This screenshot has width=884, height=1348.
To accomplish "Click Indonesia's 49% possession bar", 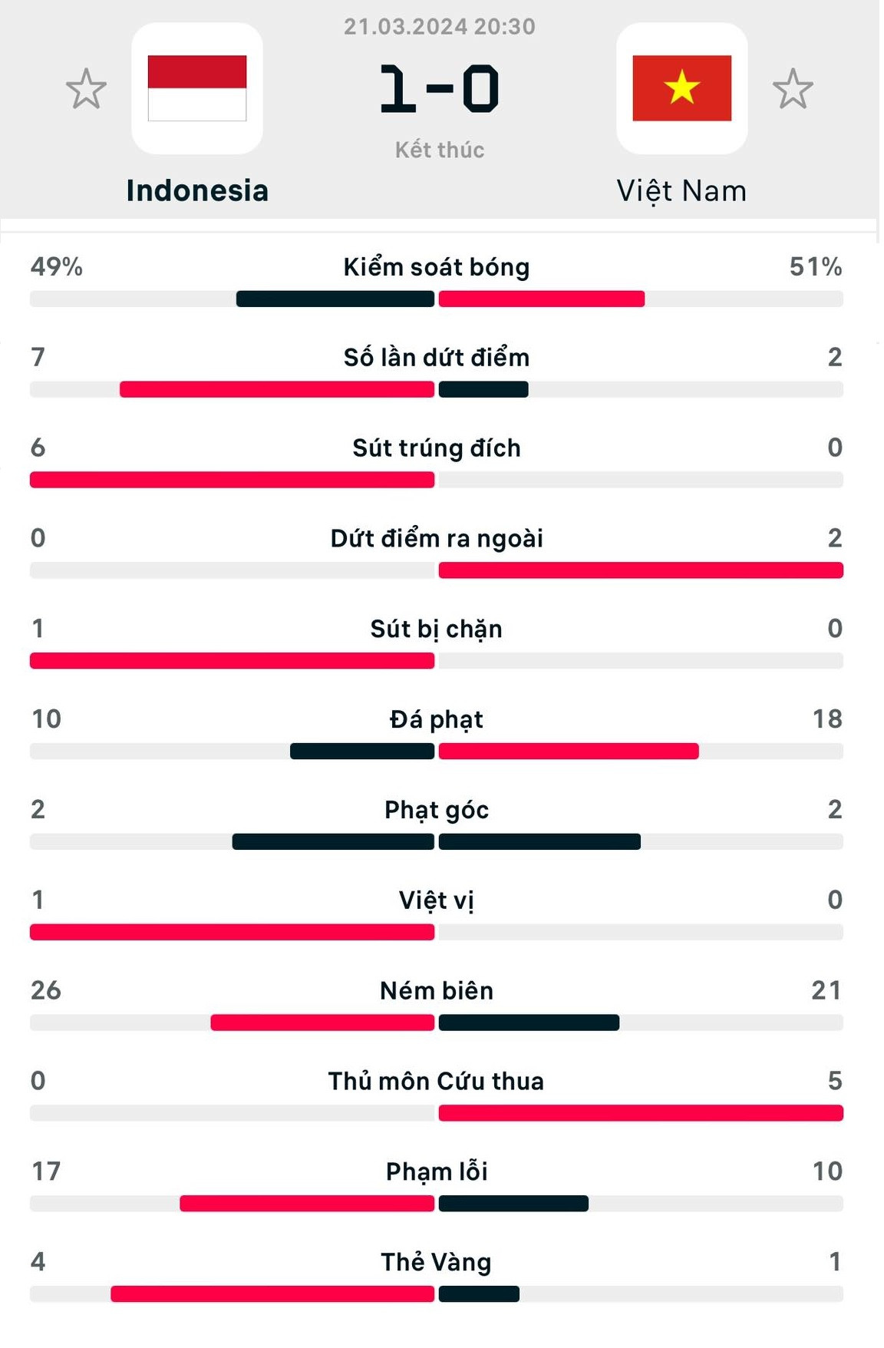I will [x=335, y=299].
